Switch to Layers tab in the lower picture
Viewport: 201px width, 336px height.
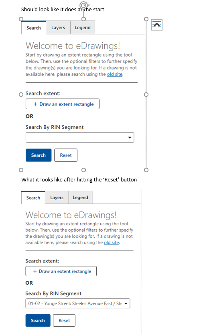57,198
